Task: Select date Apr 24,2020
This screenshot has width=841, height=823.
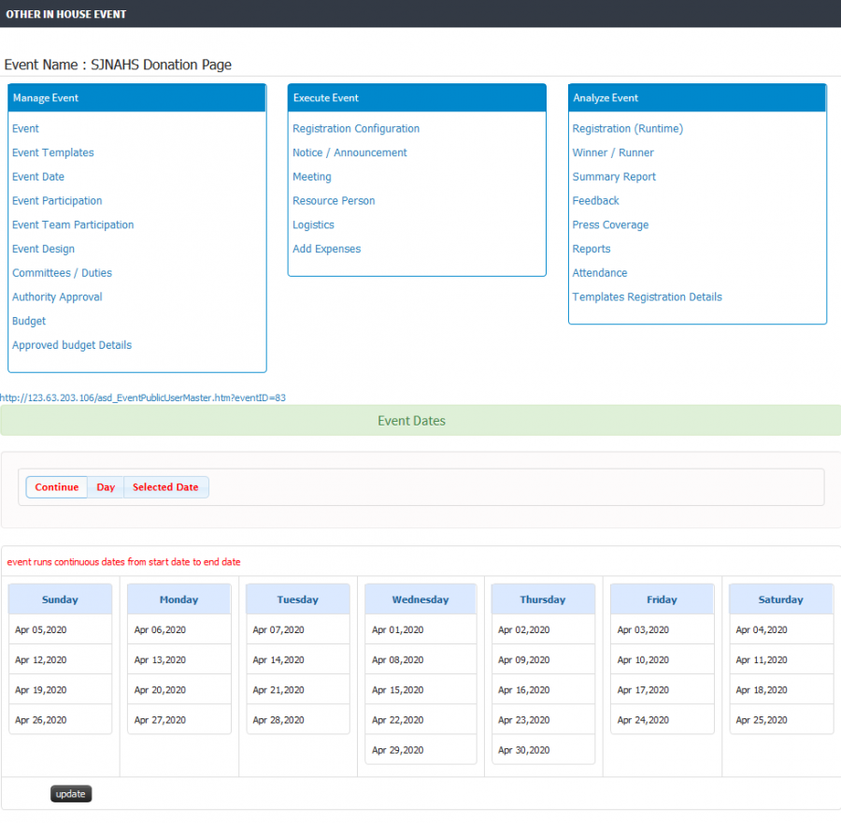Action: [662, 720]
